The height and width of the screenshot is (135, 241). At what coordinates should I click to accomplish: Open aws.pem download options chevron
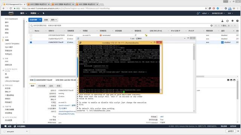27,131
